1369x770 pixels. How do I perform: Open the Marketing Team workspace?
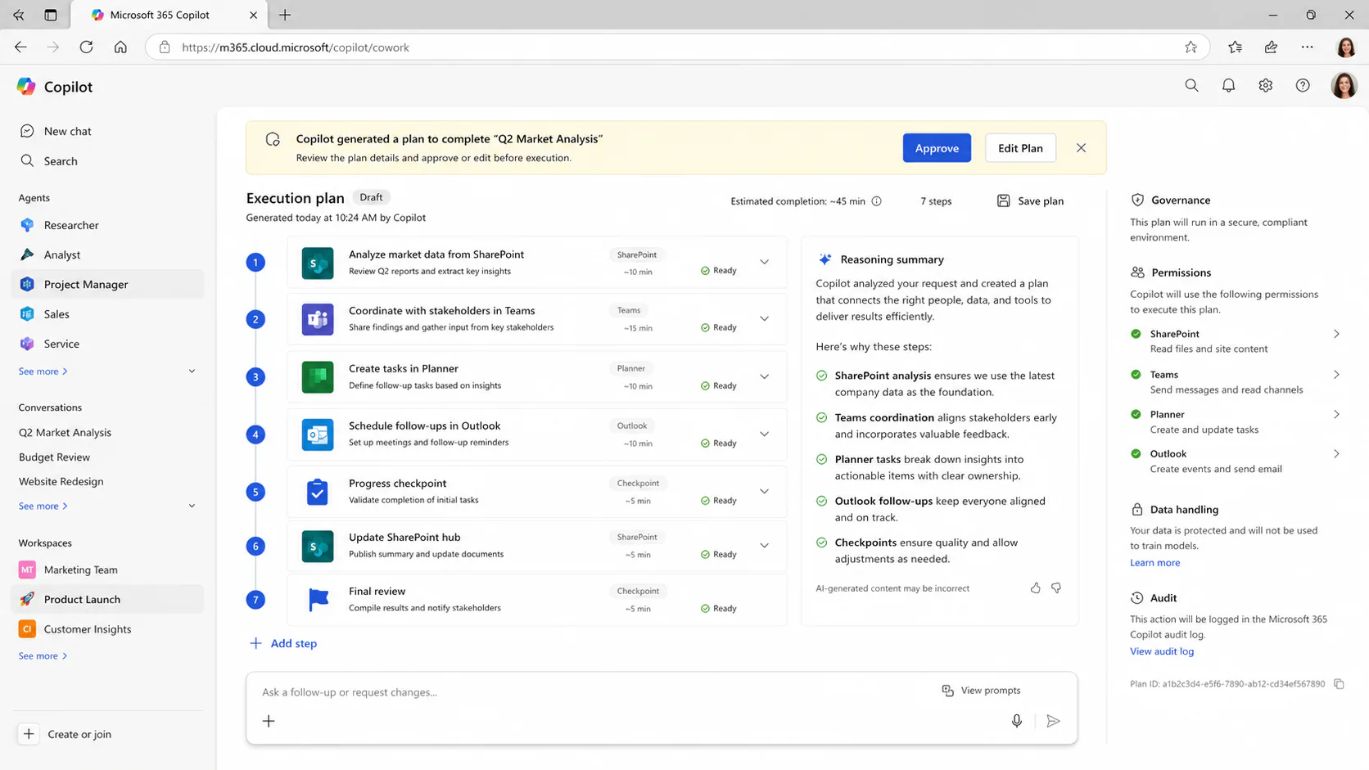coord(107,570)
